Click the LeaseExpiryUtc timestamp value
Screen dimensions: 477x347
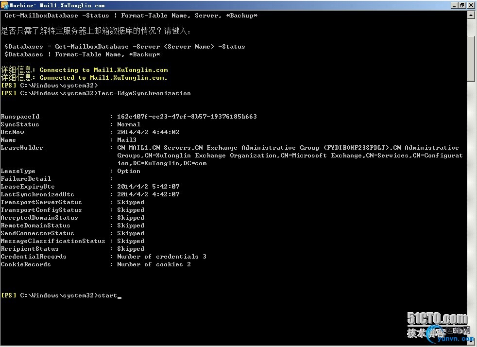(148, 187)
